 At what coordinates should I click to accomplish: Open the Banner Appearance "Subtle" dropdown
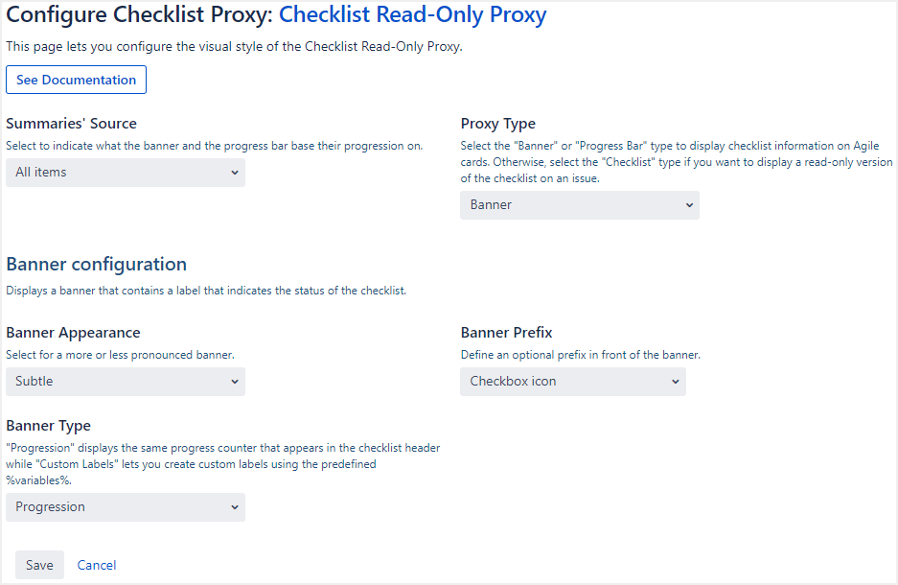[x=125, y=382]
